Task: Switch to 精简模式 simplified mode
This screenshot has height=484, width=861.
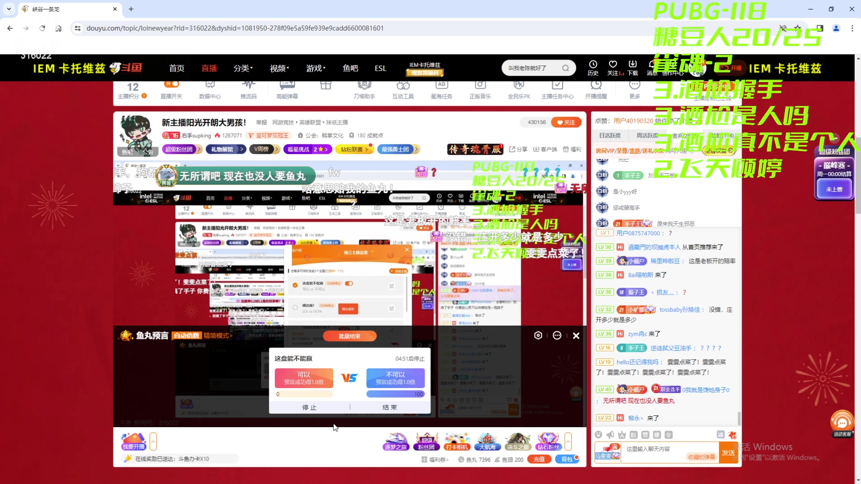Action: [x=218, y=336]
